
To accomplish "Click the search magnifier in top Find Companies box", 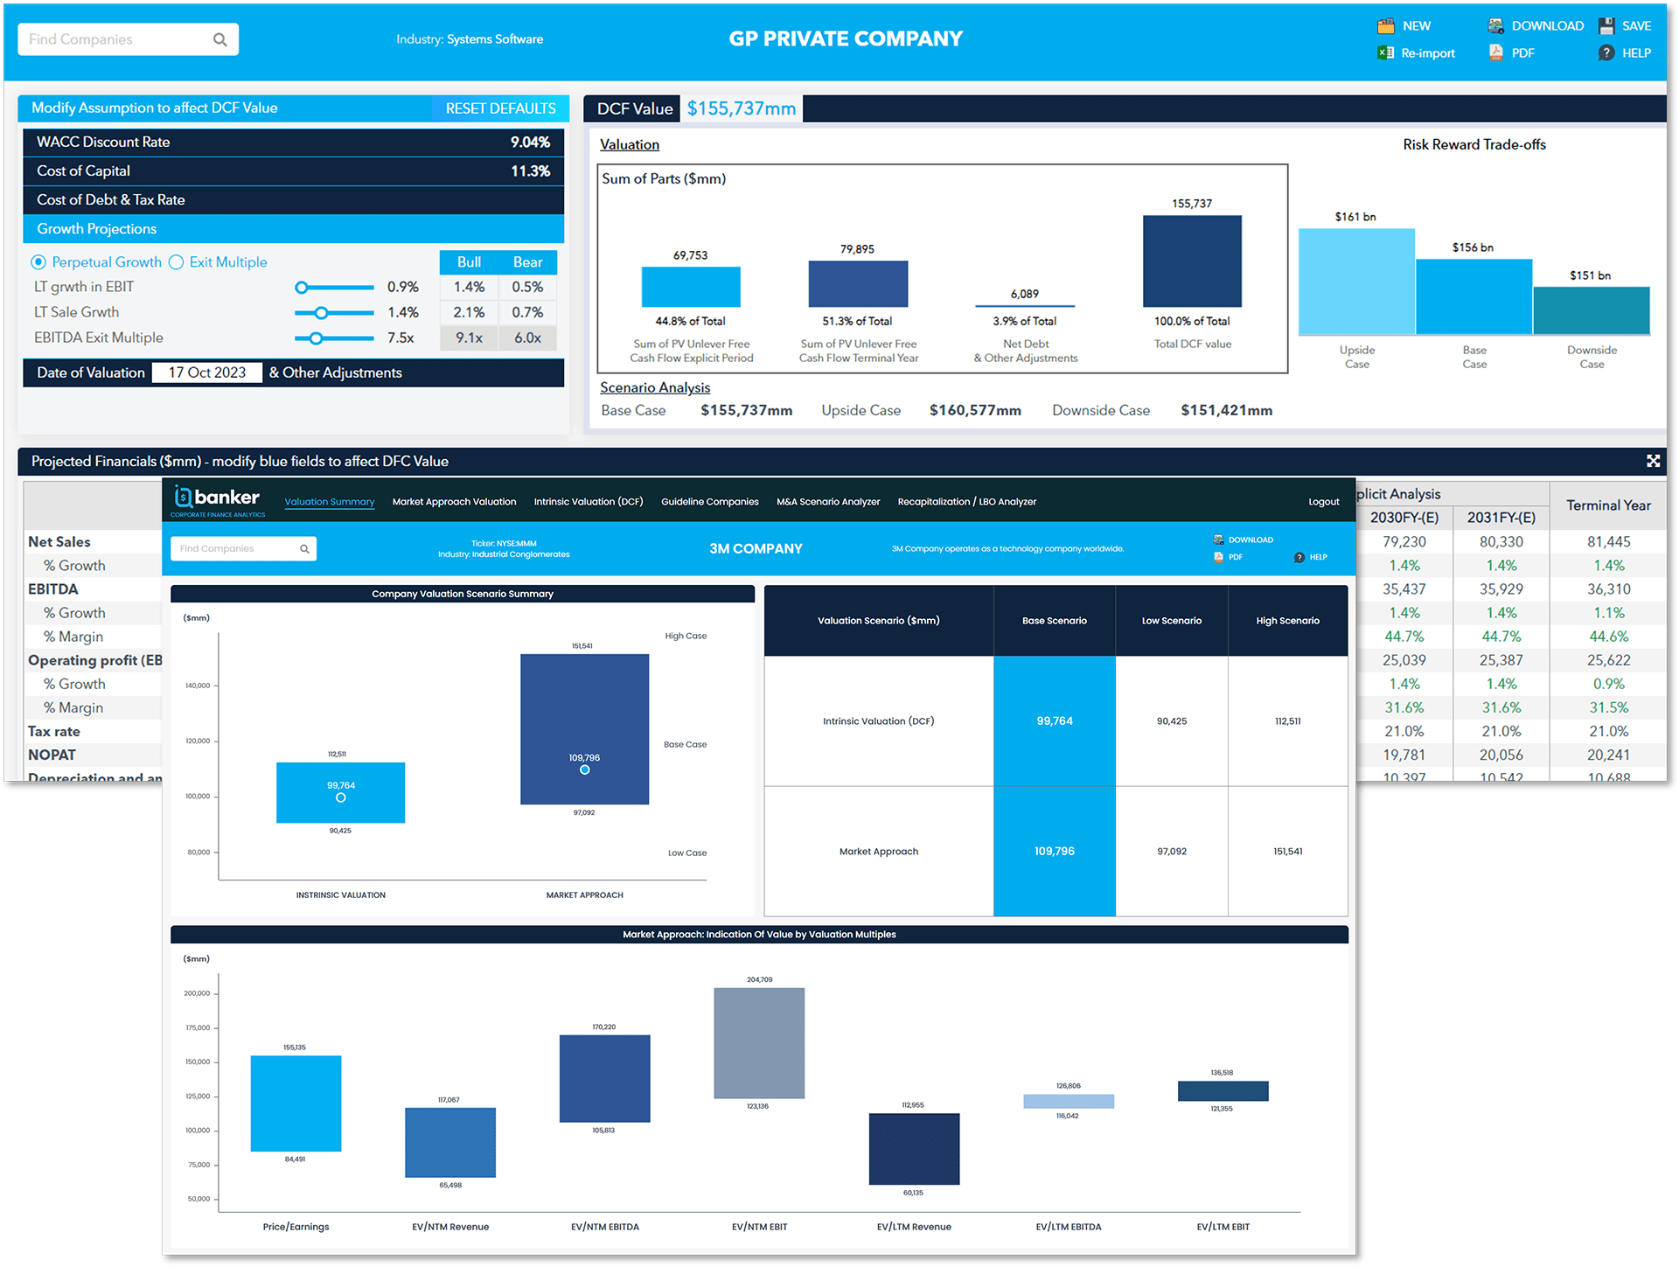I will point(220,39).
